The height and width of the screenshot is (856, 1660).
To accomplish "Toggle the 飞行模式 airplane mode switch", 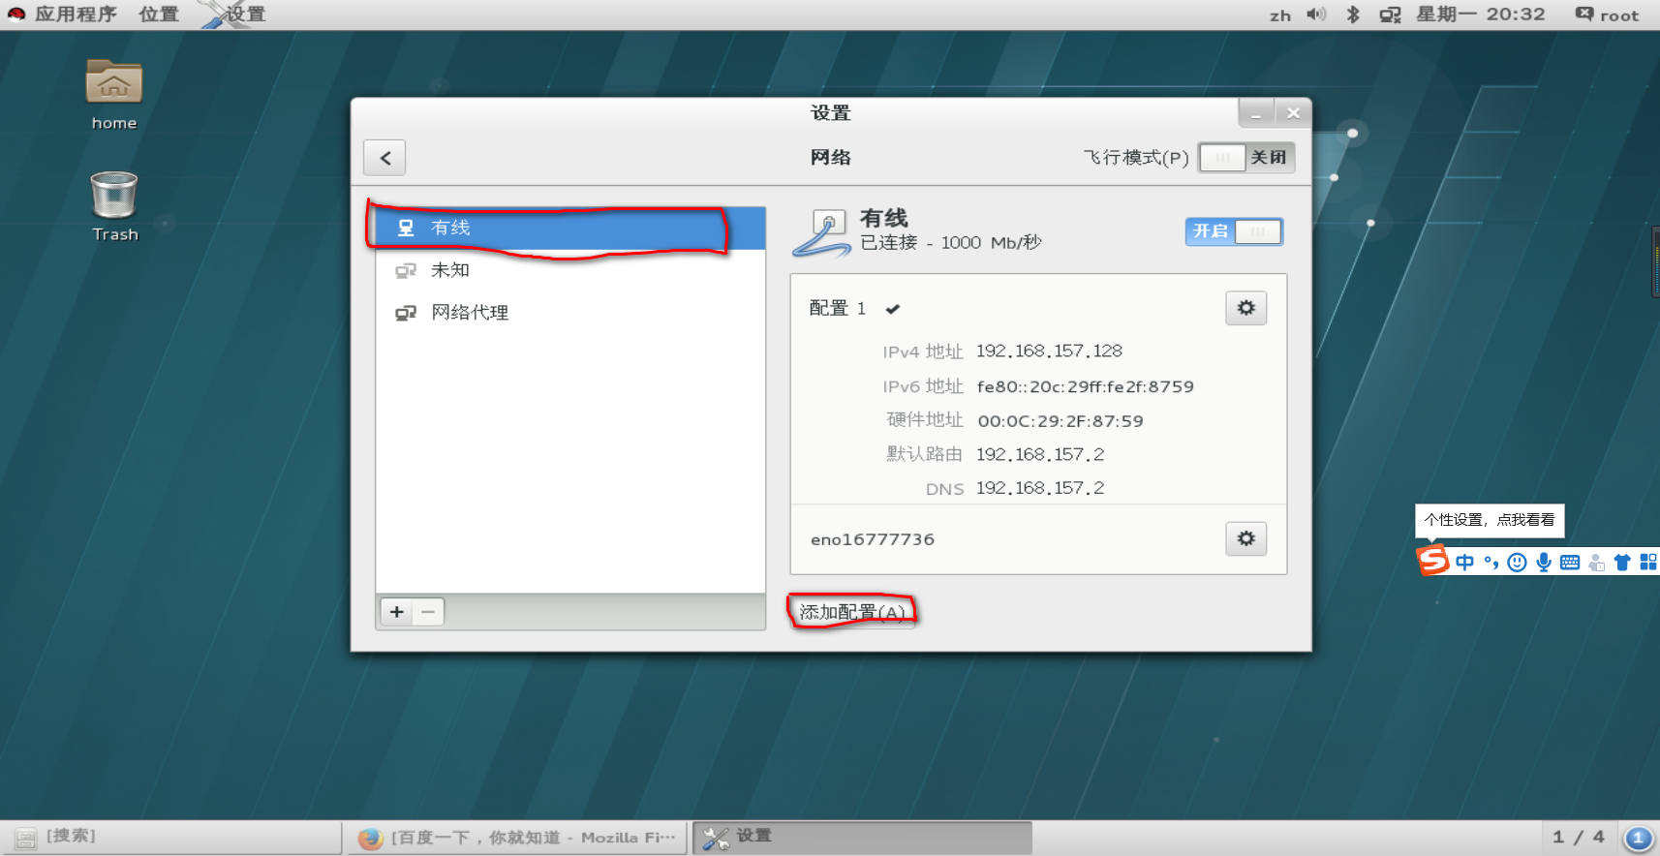I will click(x=1246, y=158).
